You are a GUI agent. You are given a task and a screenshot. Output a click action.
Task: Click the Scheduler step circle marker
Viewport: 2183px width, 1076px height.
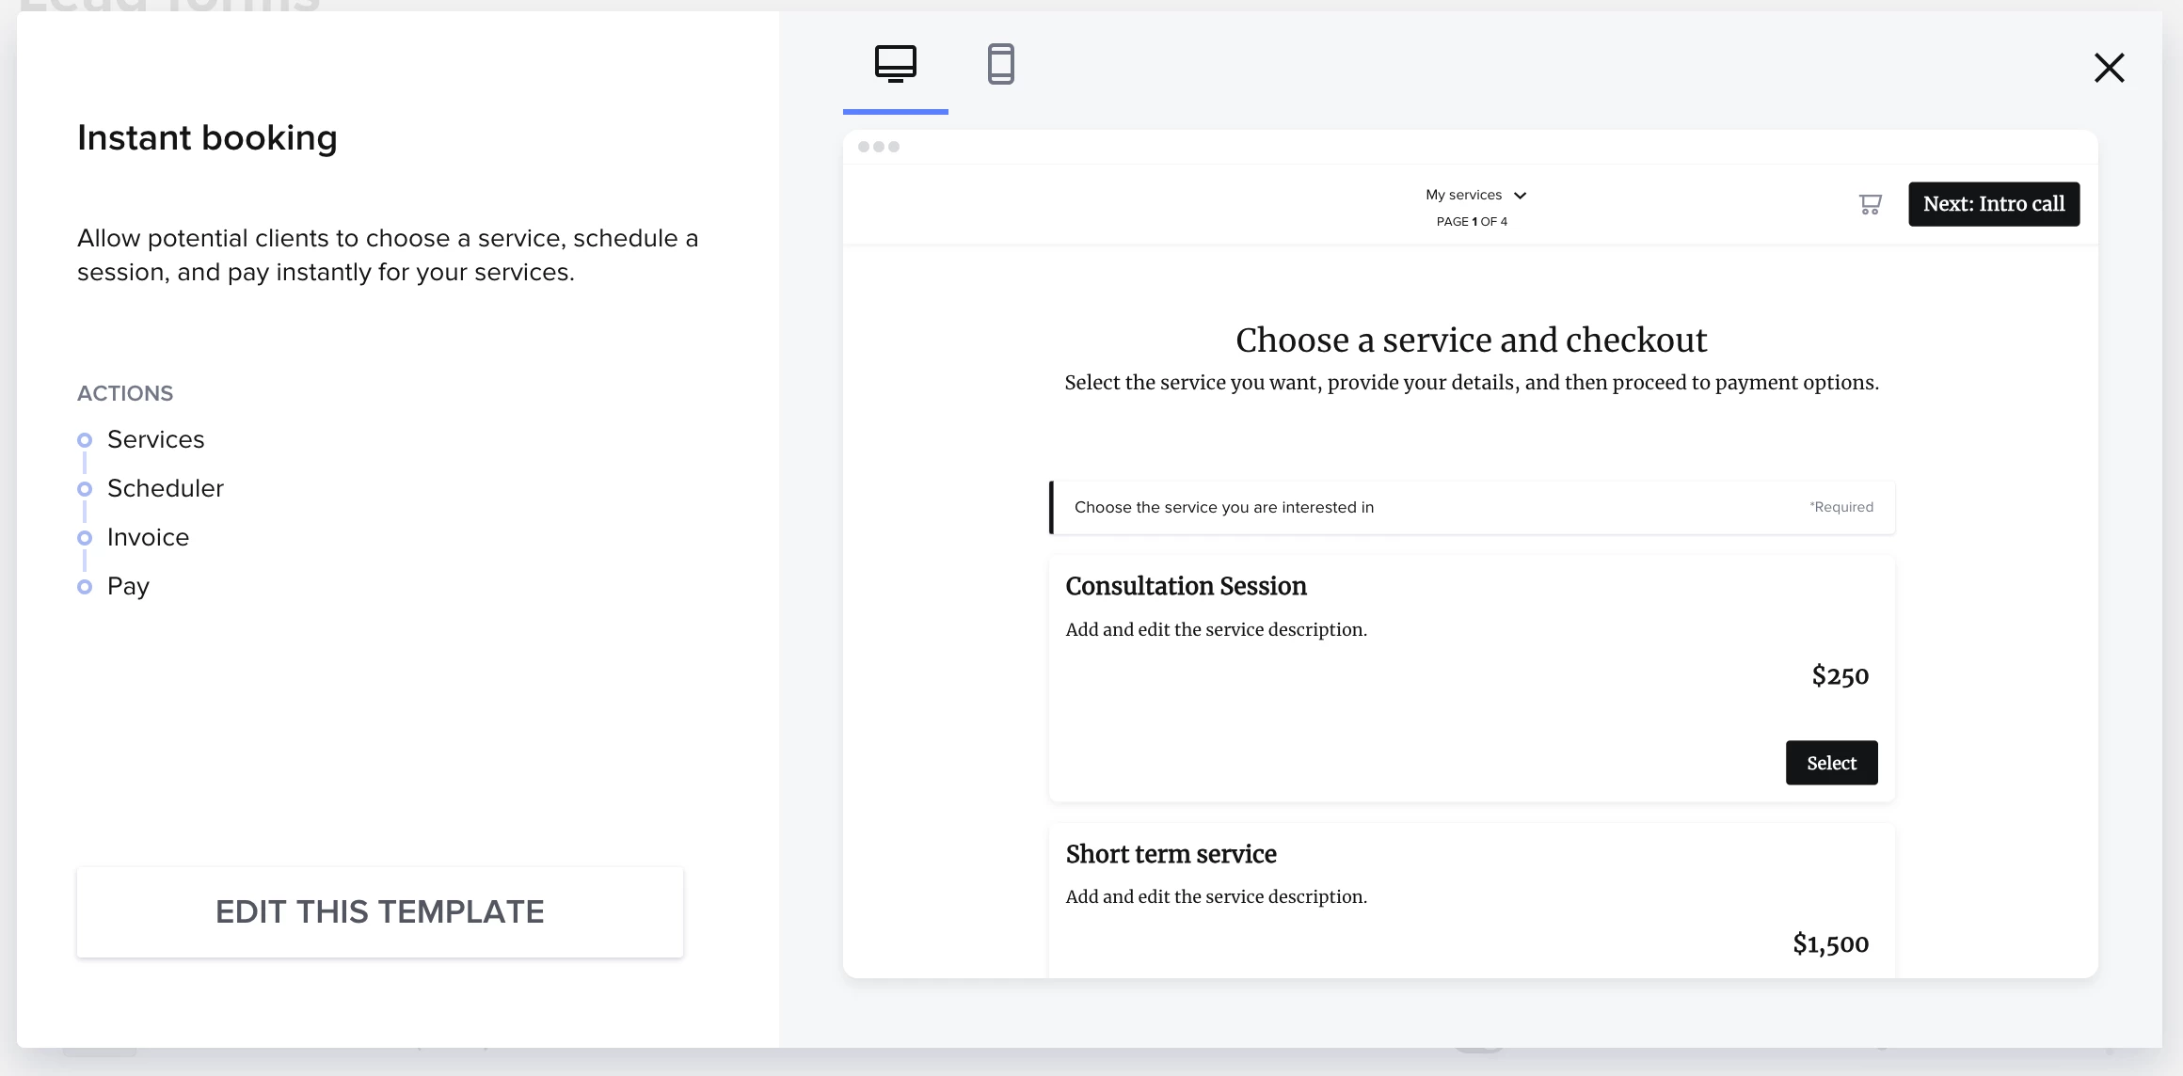point(85,489)
